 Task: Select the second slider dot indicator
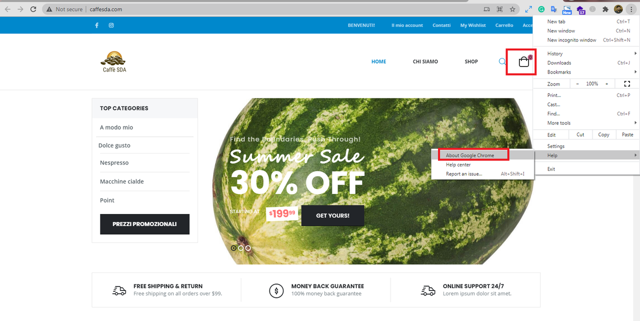pyautogui.click(x=240, y=248)
